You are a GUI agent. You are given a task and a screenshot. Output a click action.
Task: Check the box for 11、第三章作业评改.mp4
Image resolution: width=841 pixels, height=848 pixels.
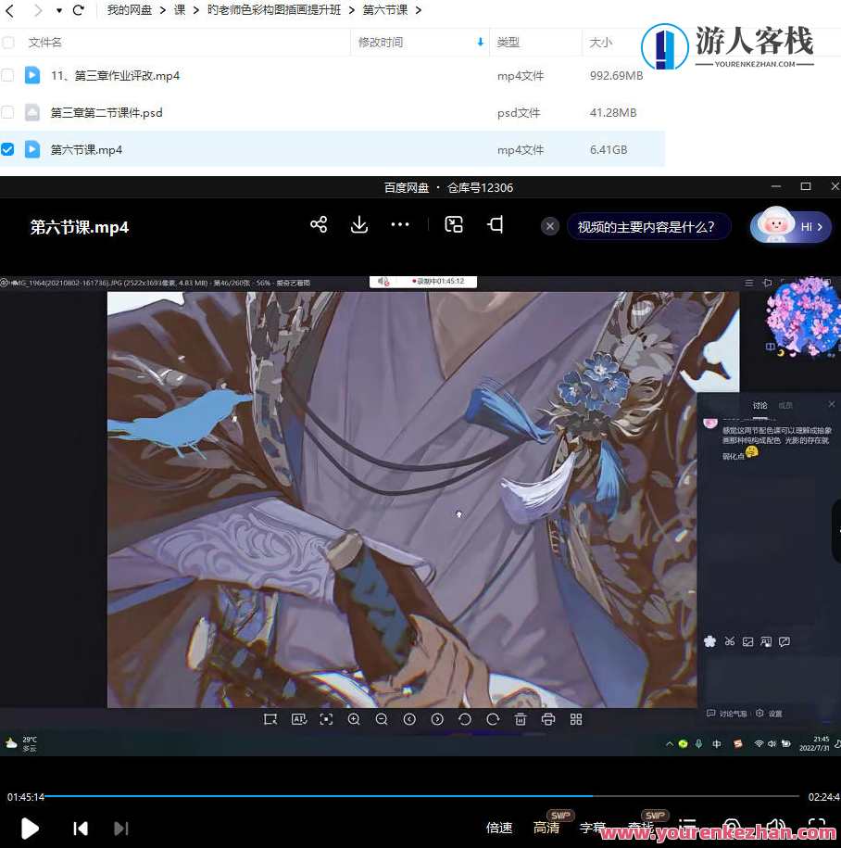(x=8, y=75)
